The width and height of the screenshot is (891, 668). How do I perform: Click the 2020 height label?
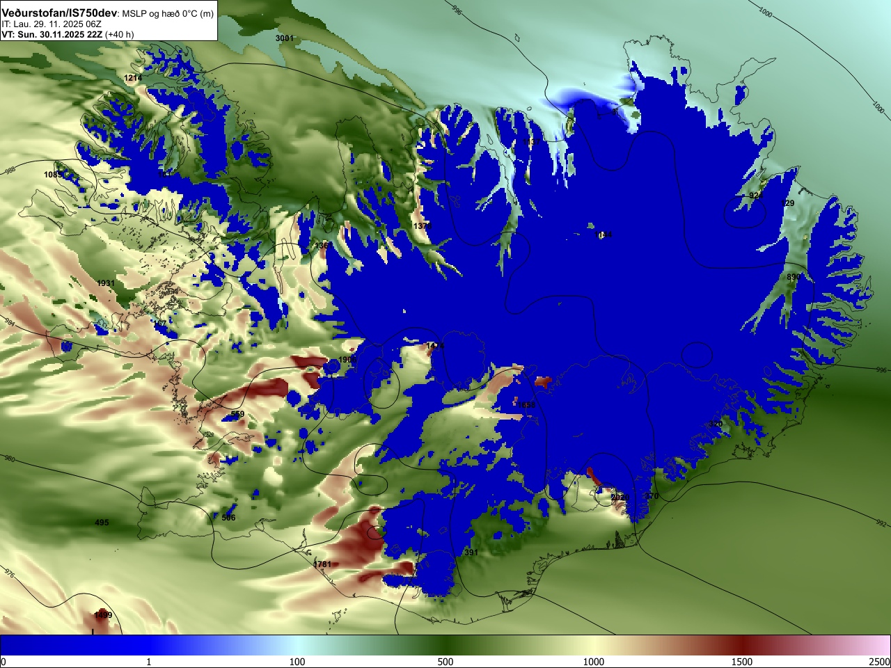tap(620, 497)
